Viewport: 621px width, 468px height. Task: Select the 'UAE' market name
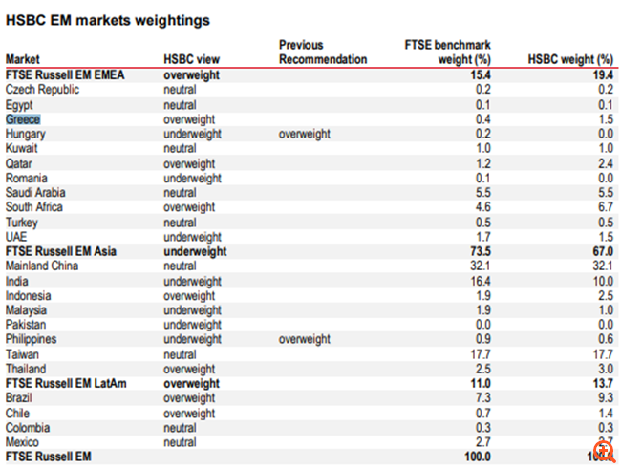click(16, 237)
